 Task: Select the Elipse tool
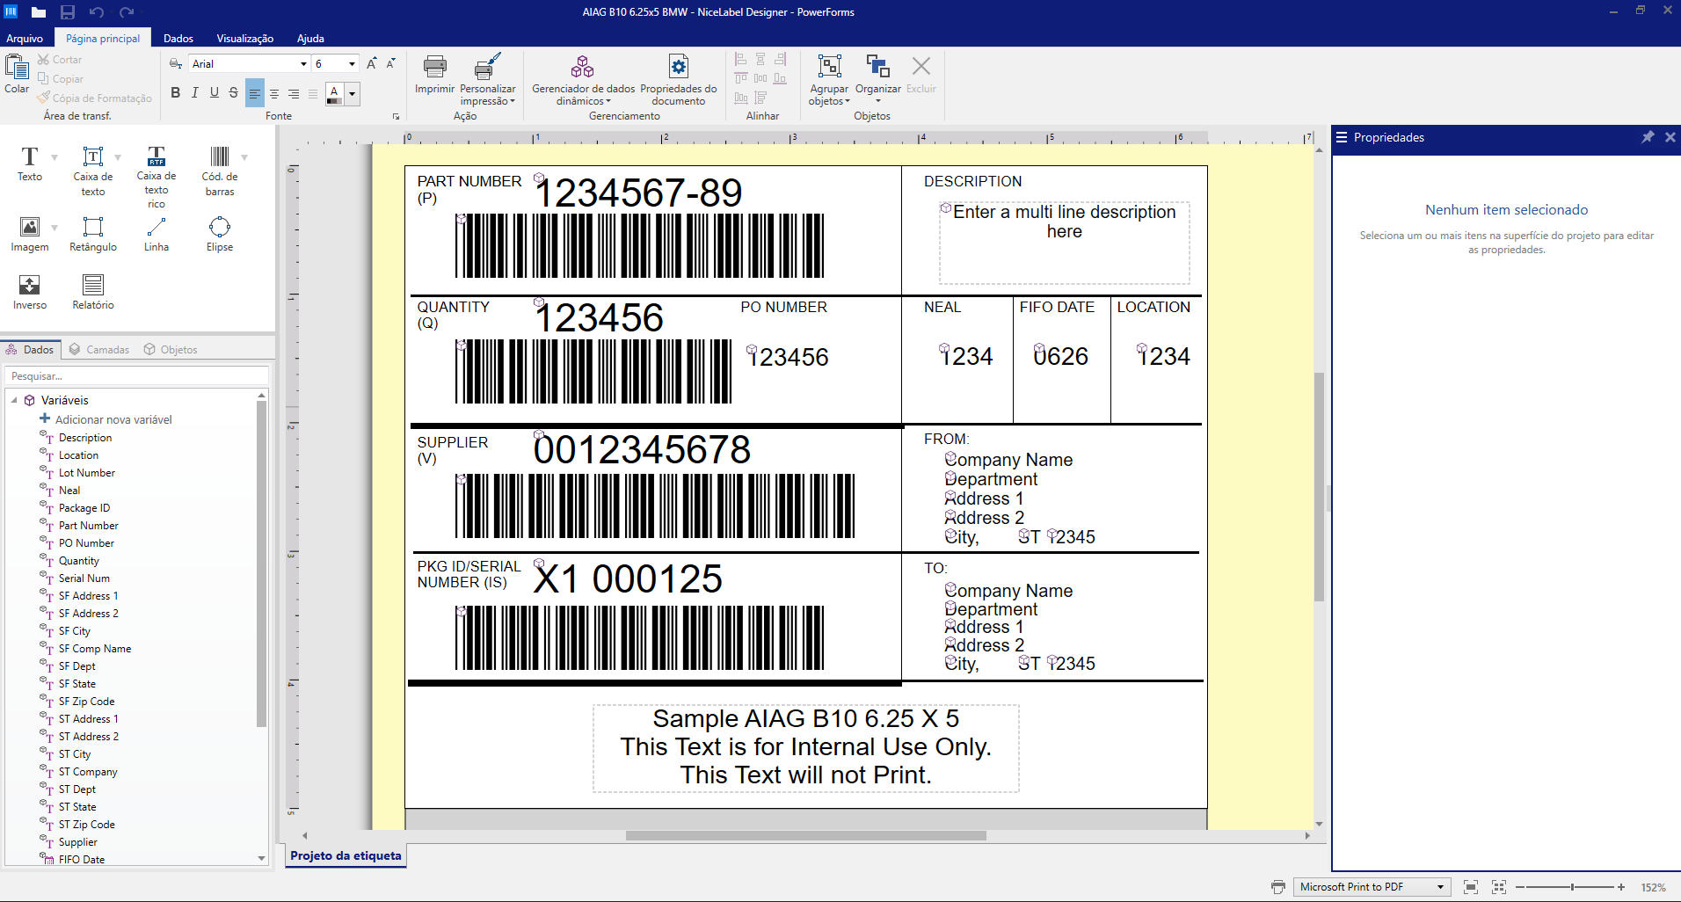[x=220, y=234]
